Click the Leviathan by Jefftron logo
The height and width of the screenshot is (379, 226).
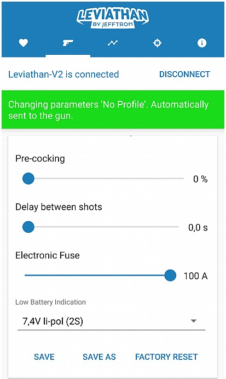[x=113, y=18]
